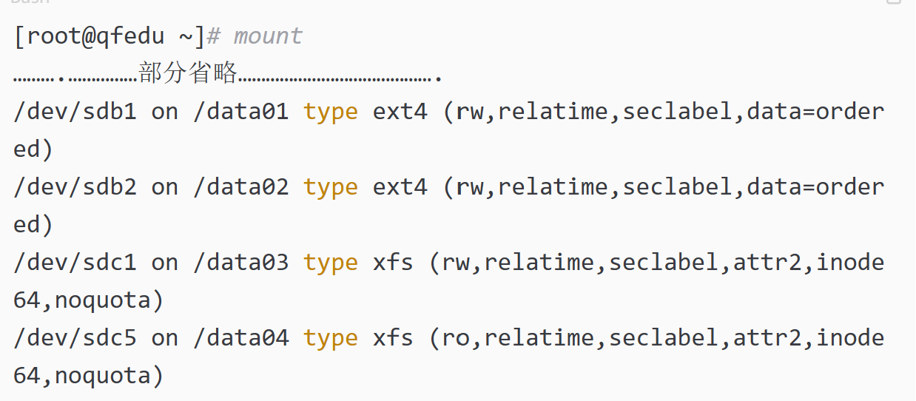Click the ro option on the /dev/sdc5 line

coord(456,338)
